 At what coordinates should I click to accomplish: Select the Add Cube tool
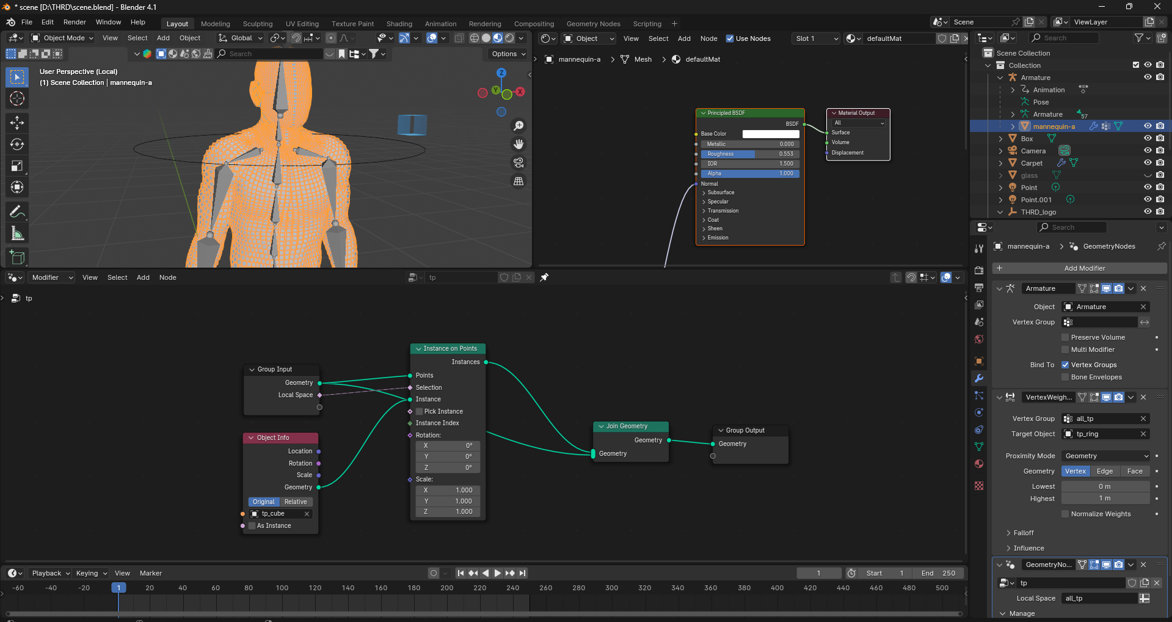tap(17, 257)
